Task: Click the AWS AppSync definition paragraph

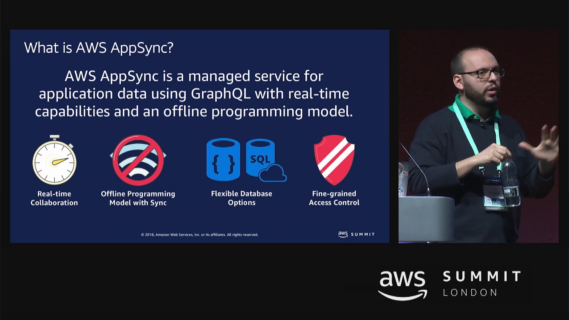Action: 194,93
